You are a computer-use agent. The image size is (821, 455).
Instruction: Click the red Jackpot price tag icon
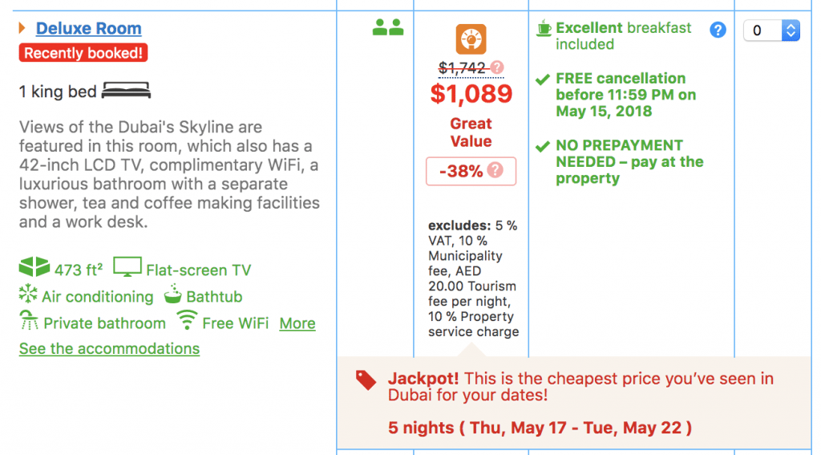(366, 380)
